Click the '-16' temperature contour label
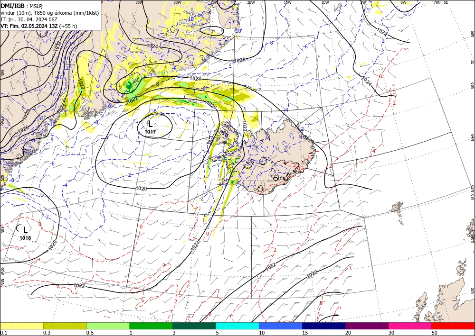Viewport: 475px width, 336px height. 59,77
